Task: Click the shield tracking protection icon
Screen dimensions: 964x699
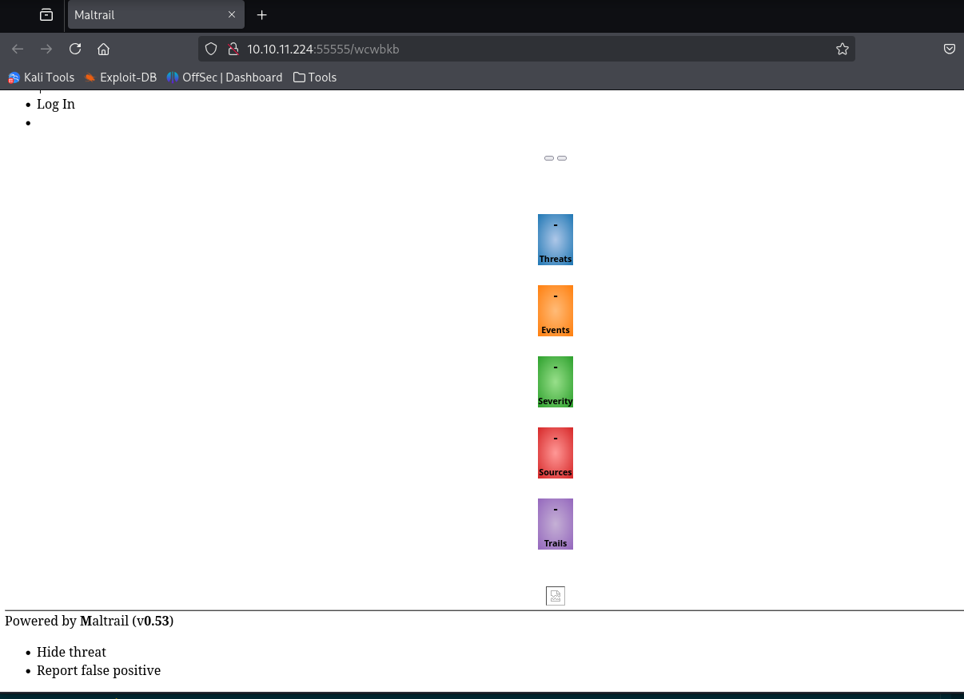Action: pyautogui.click(x=211, y=49)
